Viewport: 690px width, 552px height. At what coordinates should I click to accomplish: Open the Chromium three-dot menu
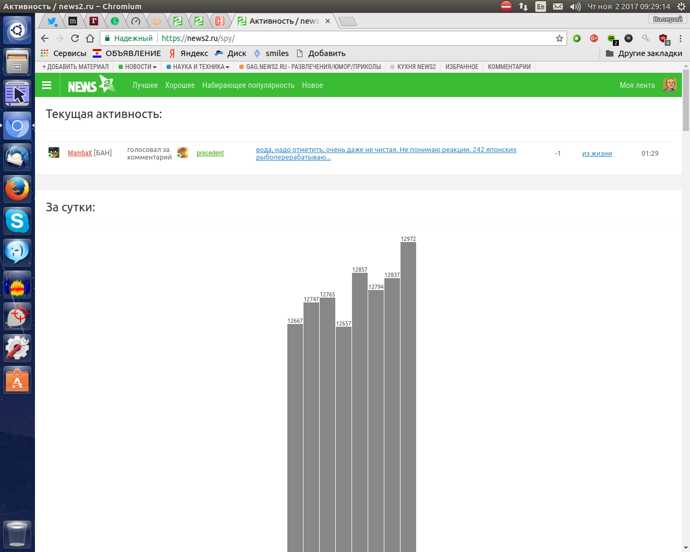tap(680, 38)
